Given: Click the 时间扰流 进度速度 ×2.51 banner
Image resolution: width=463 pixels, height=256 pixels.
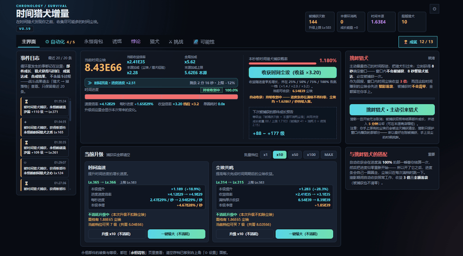Looking at the screenshot, I should coord(161,83).
